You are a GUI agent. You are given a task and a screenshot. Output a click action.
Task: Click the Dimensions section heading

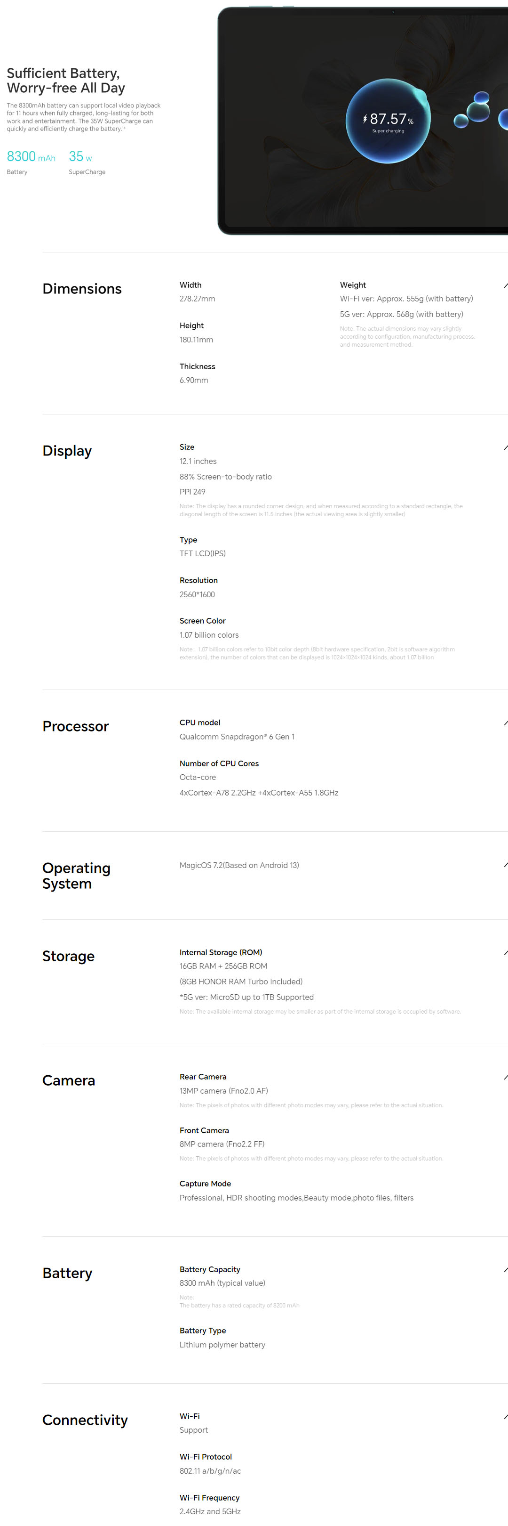tap(82, 289)
